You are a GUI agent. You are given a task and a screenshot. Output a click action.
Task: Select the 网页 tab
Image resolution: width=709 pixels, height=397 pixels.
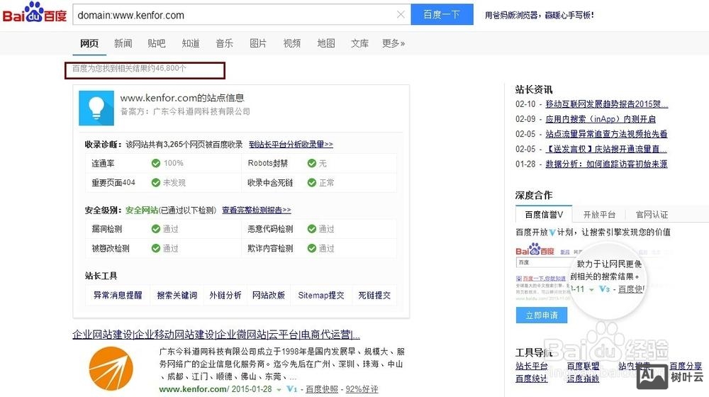(x=89, y=43)
